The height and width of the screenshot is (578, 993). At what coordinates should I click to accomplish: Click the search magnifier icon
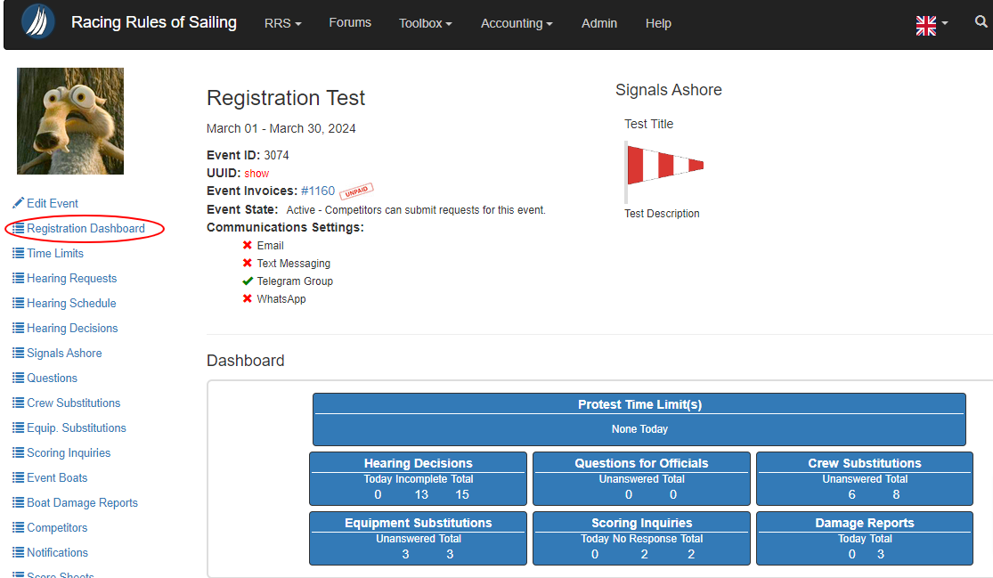coord(981,22)
